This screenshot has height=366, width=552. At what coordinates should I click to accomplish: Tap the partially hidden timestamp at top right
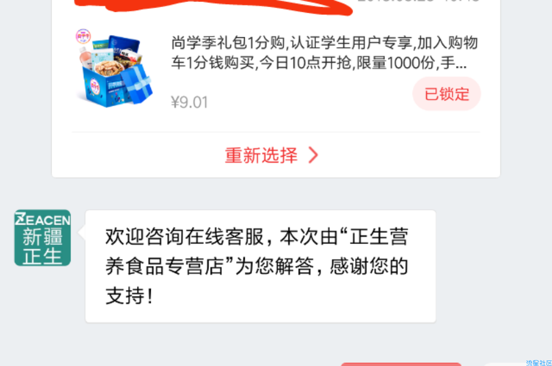pos(418,1)
